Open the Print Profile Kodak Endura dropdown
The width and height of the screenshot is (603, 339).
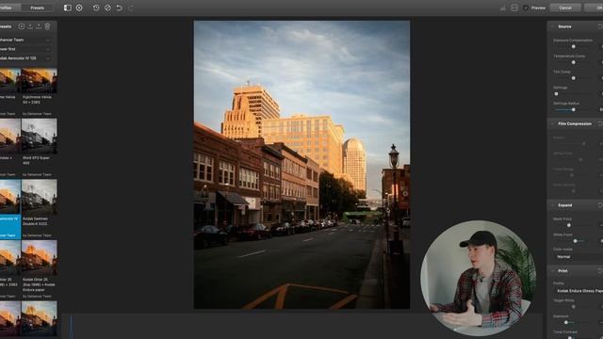pos(578,291)
